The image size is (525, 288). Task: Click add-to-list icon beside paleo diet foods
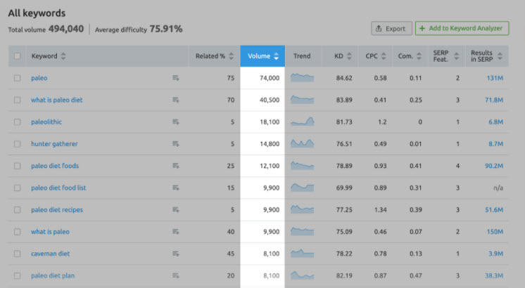pos(176,166)
